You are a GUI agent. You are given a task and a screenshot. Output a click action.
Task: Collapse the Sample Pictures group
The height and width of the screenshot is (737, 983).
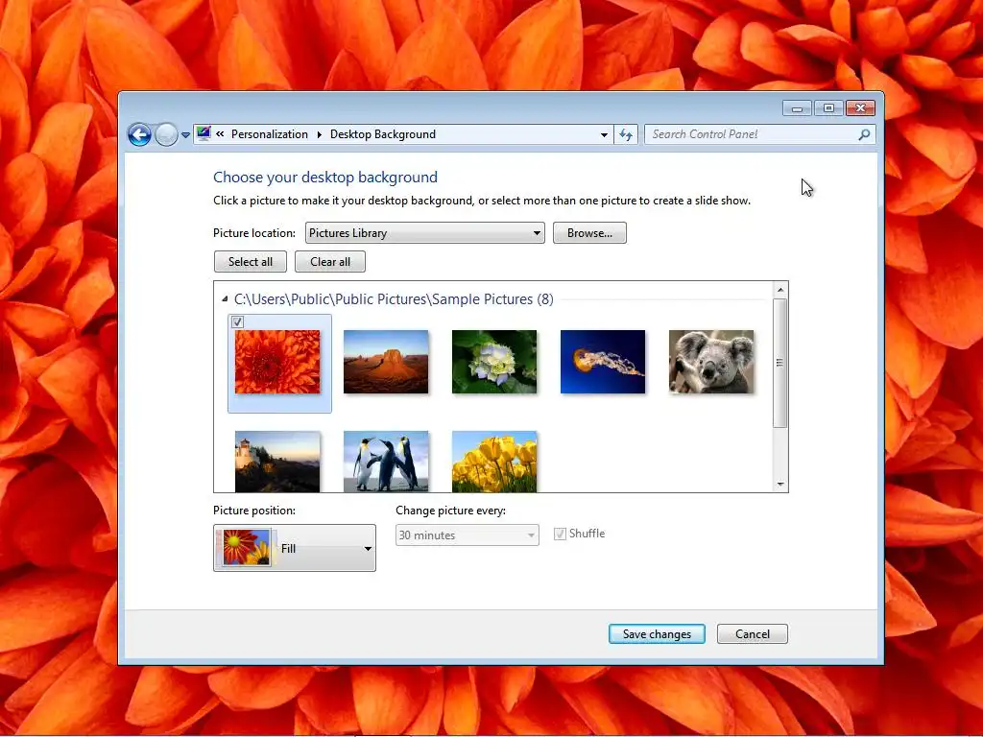(x=225, y=299)
